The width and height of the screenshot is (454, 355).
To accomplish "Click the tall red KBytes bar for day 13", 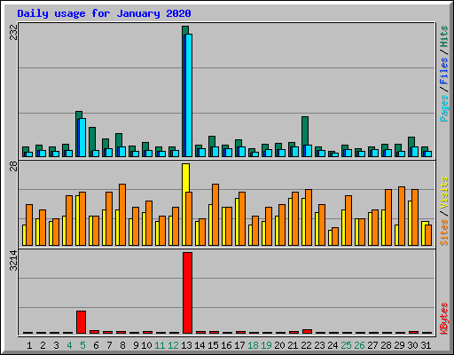I will pos(187,293).
